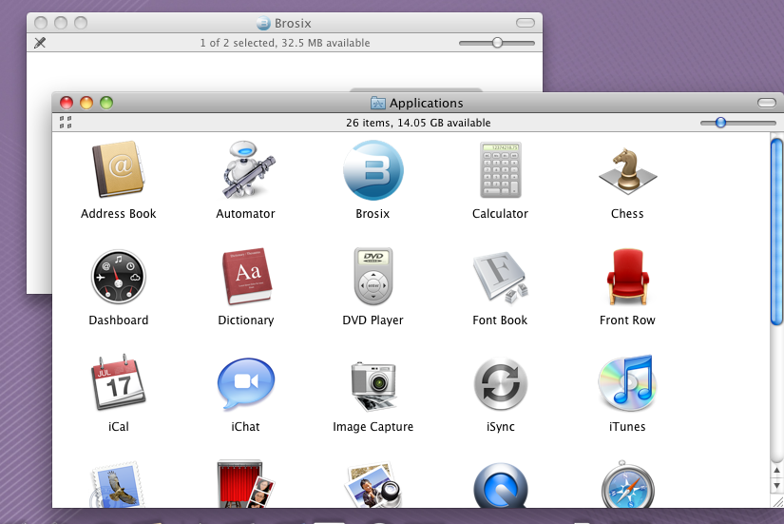Select the Dictionary book icon
Screen dimensions: 784x524
click(246, 276)
